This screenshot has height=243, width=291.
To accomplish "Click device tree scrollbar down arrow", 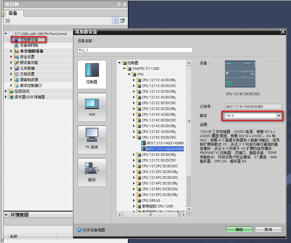I will click(x=189, y=209).
